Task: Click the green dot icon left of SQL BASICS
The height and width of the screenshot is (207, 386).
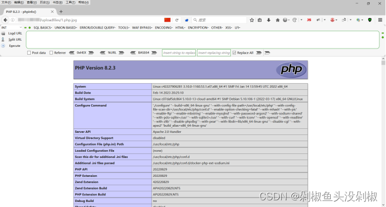Action: click(30, 27)
